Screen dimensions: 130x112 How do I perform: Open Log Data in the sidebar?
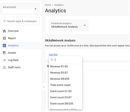click(21, 60)
